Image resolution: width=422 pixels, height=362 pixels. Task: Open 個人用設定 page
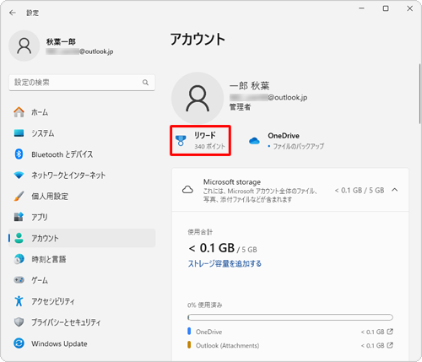point(82,196)
